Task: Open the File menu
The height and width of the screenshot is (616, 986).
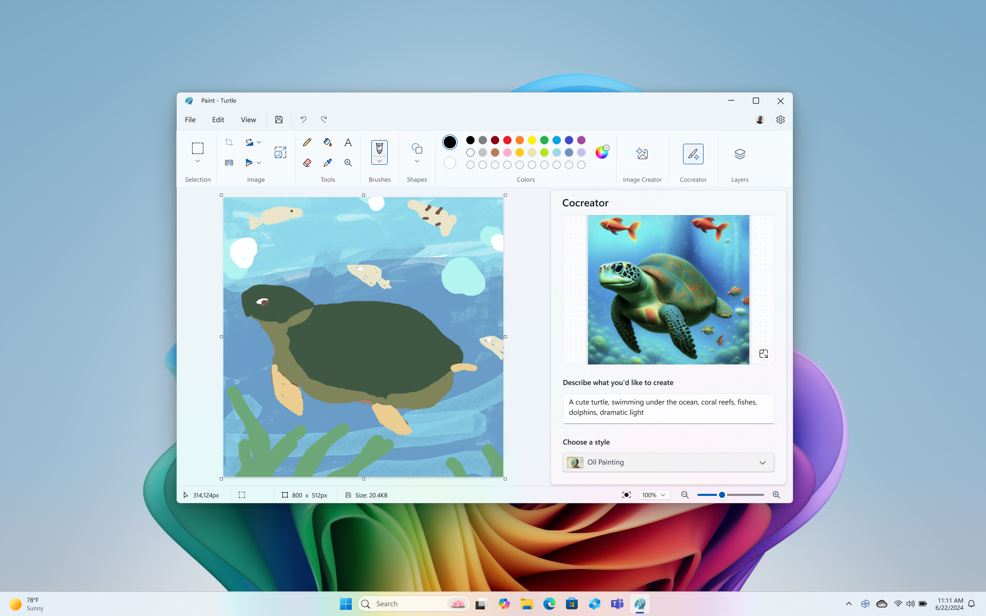Action: pyautogui.click(x=189, y=119)
